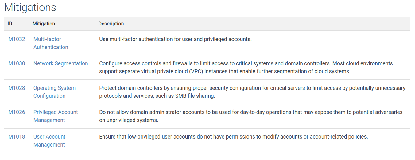Click the M1030 ID link

(17, 63)
